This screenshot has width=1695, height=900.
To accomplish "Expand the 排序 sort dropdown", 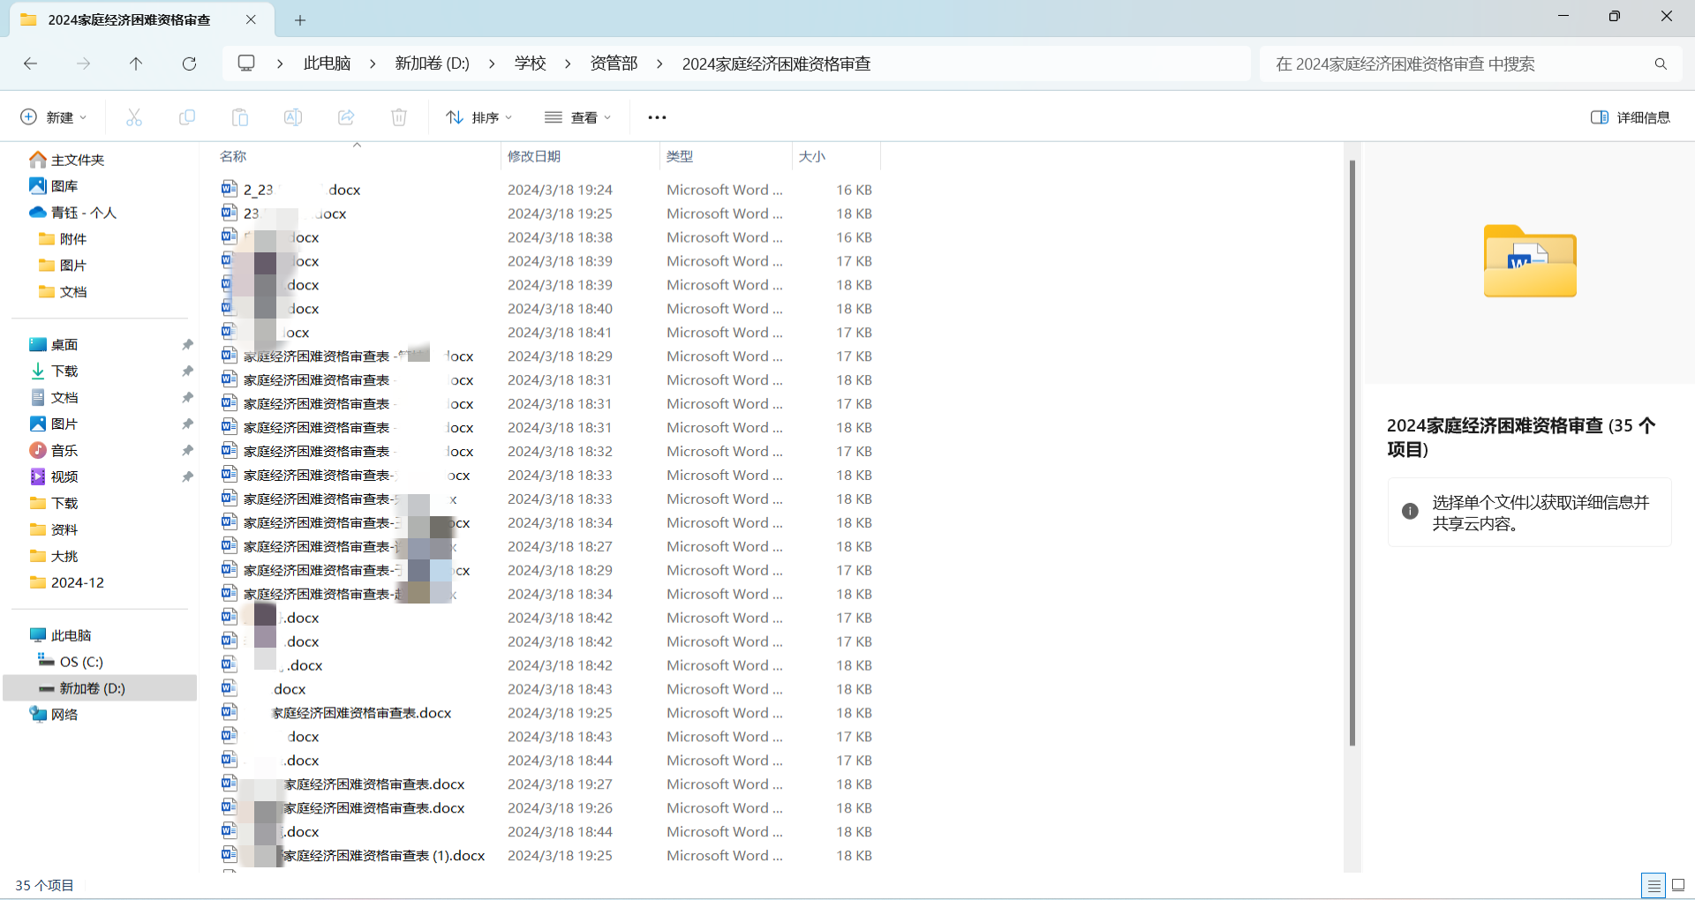I will pyautogui.click(x=479, y=117).
